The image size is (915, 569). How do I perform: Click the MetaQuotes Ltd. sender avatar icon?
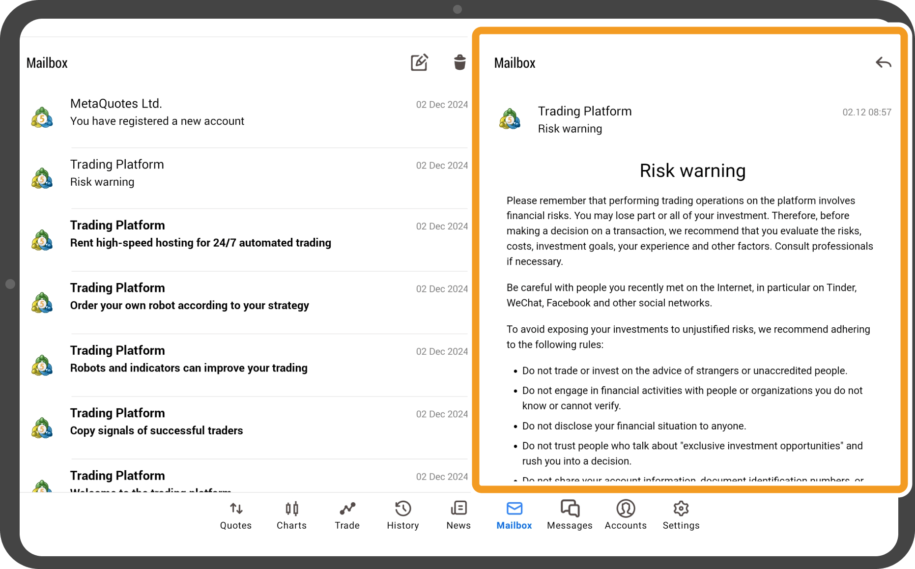coord(42,117)
